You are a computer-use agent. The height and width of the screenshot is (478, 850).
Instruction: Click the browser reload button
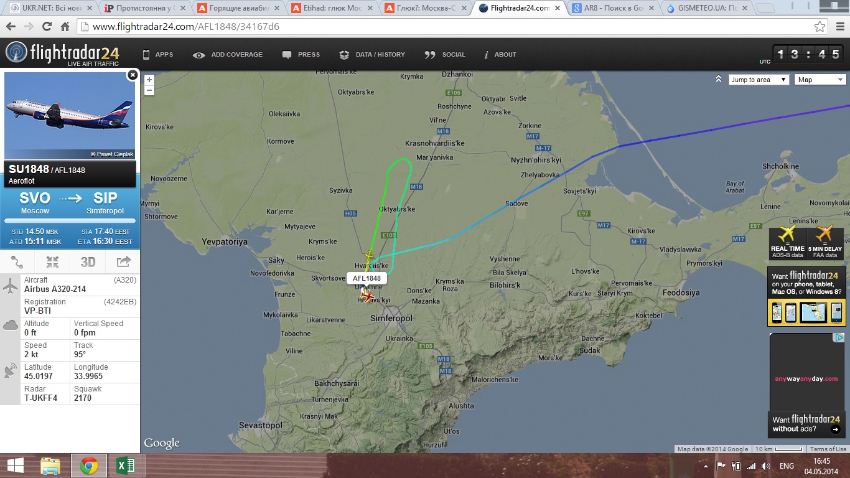coord(47,27)
